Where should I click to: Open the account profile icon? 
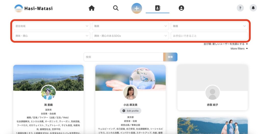pos(181,8)
